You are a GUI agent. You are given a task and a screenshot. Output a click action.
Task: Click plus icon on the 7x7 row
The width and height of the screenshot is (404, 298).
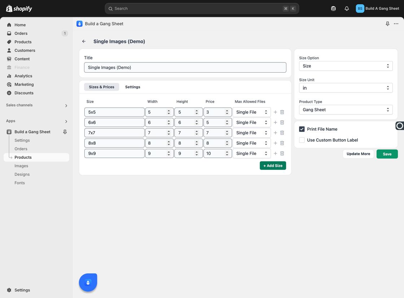[275, 133]
